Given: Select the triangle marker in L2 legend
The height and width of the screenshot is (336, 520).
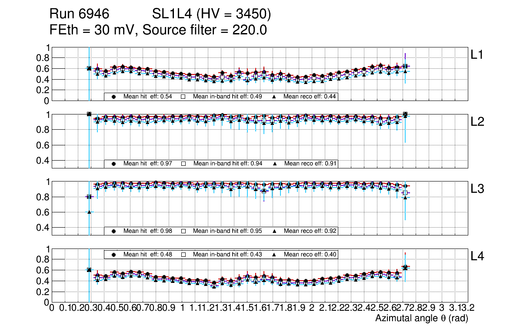Looking at the screenshot, I should [x=274, y=164].
